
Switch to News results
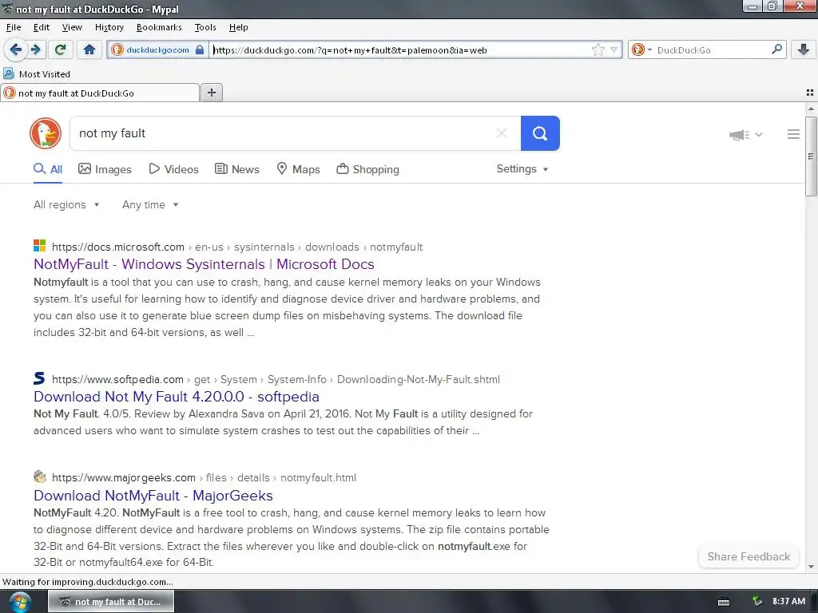click(x=237, y=169)
